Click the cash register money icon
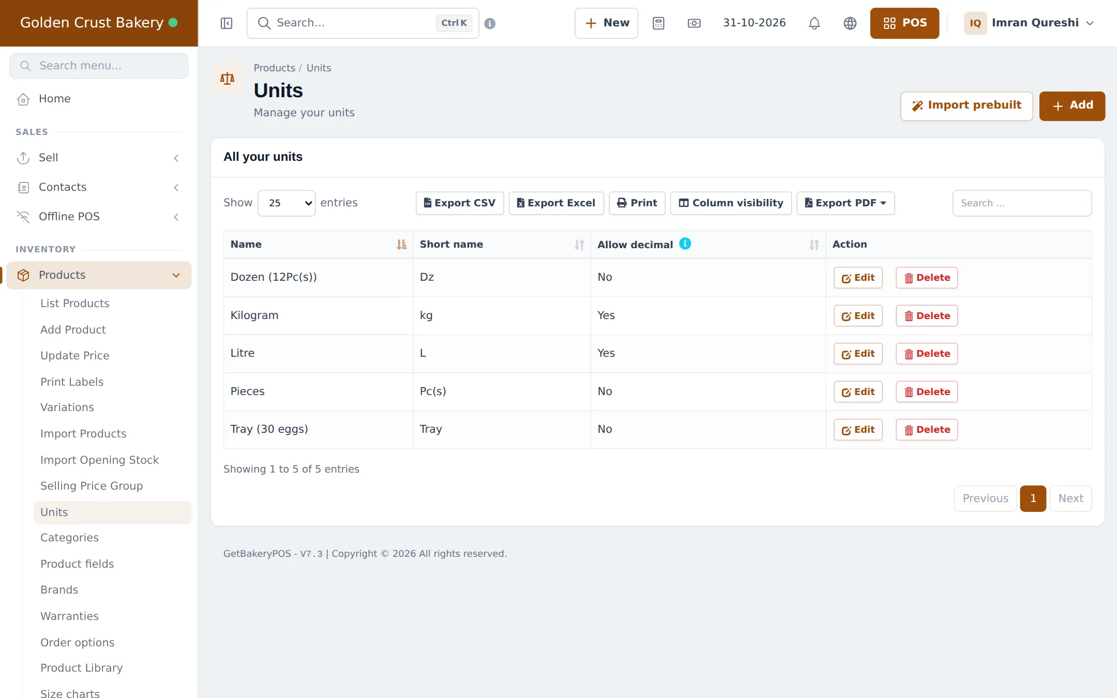Screen dimensions: 1117x698 pos(694,23)
